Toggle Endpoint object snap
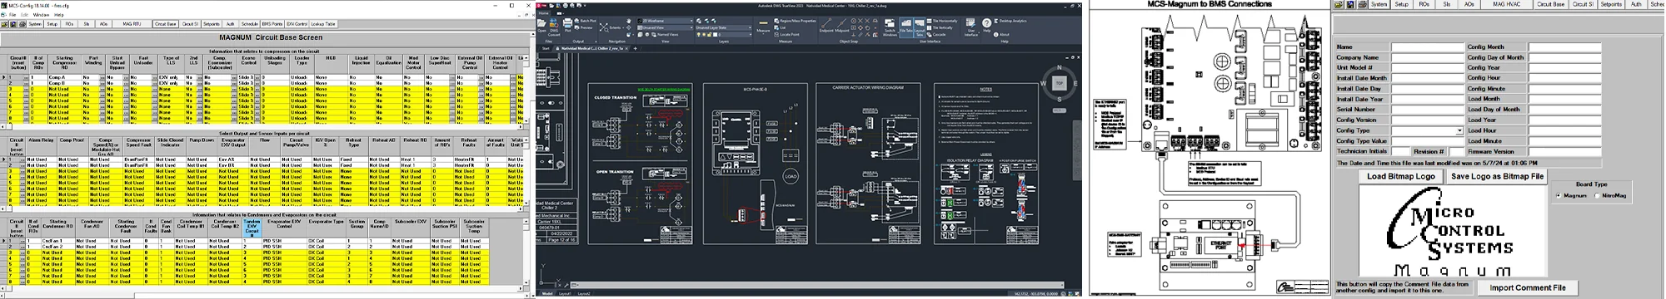1666x299 pixels. tap(826, 25)
